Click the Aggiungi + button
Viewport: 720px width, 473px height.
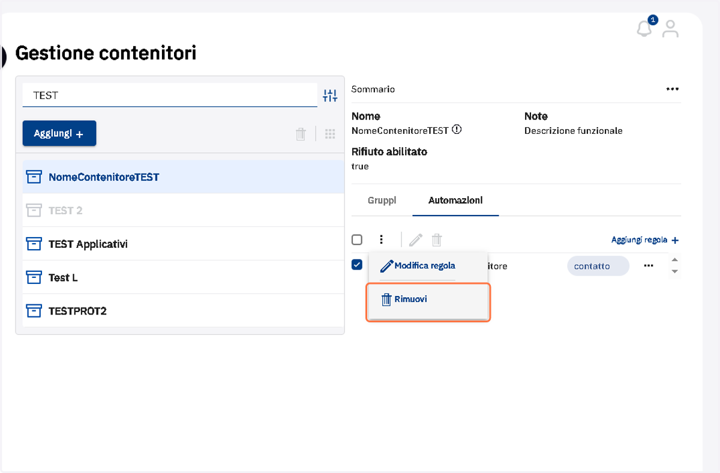[59, 133]
